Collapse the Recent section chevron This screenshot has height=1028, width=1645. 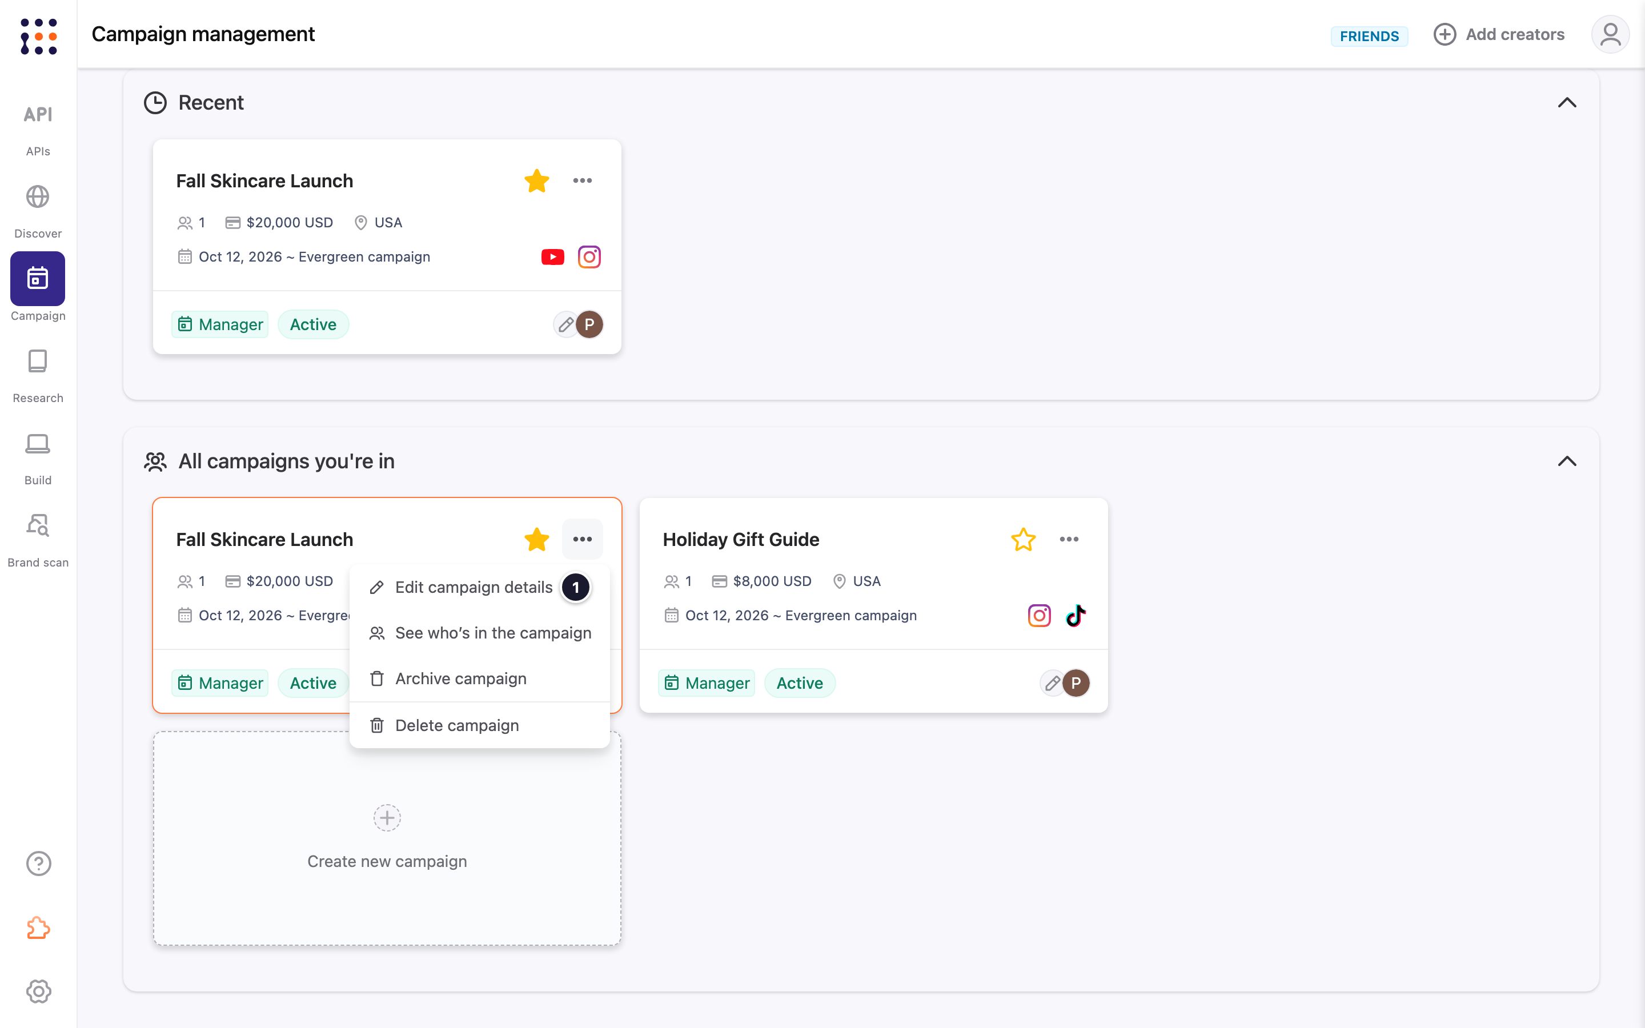pyautogui.click(x=1567, y=103)
